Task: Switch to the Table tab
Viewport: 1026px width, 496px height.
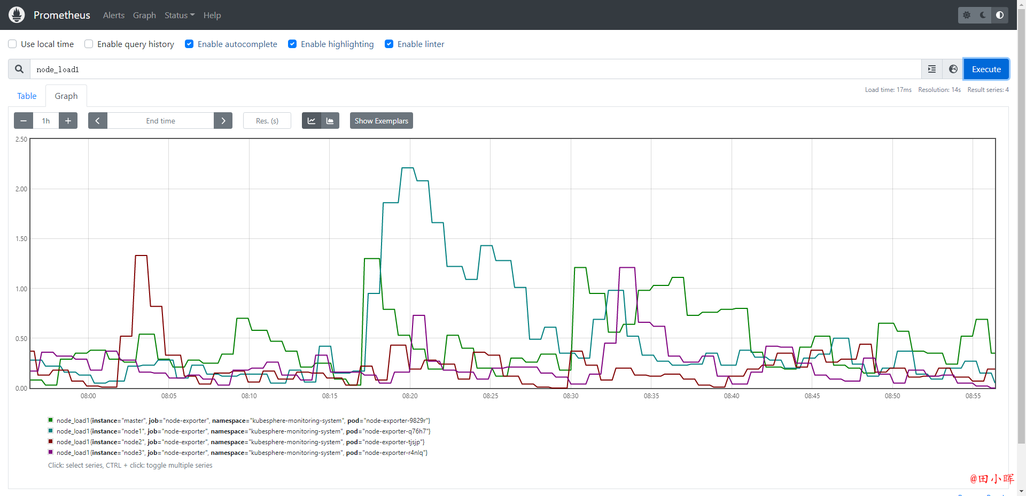Action: pyautogui.click(x=27, y=96)
